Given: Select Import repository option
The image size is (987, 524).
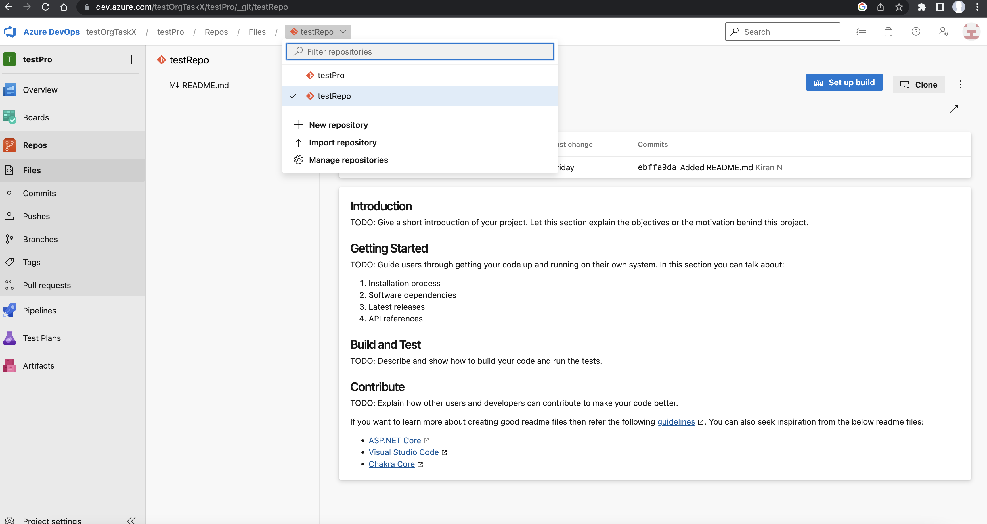Looking at the screenshot, I should click(x=342, y=142).
